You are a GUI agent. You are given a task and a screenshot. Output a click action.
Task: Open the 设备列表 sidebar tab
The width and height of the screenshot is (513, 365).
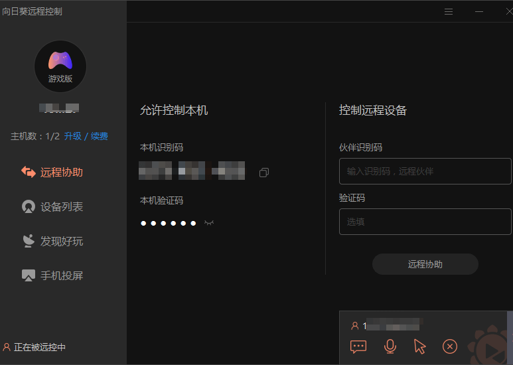(52, 206)
